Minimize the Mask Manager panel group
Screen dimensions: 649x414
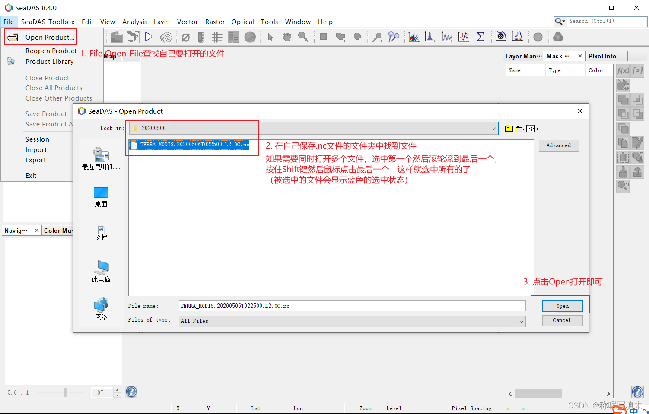click(x=640, y=57)
